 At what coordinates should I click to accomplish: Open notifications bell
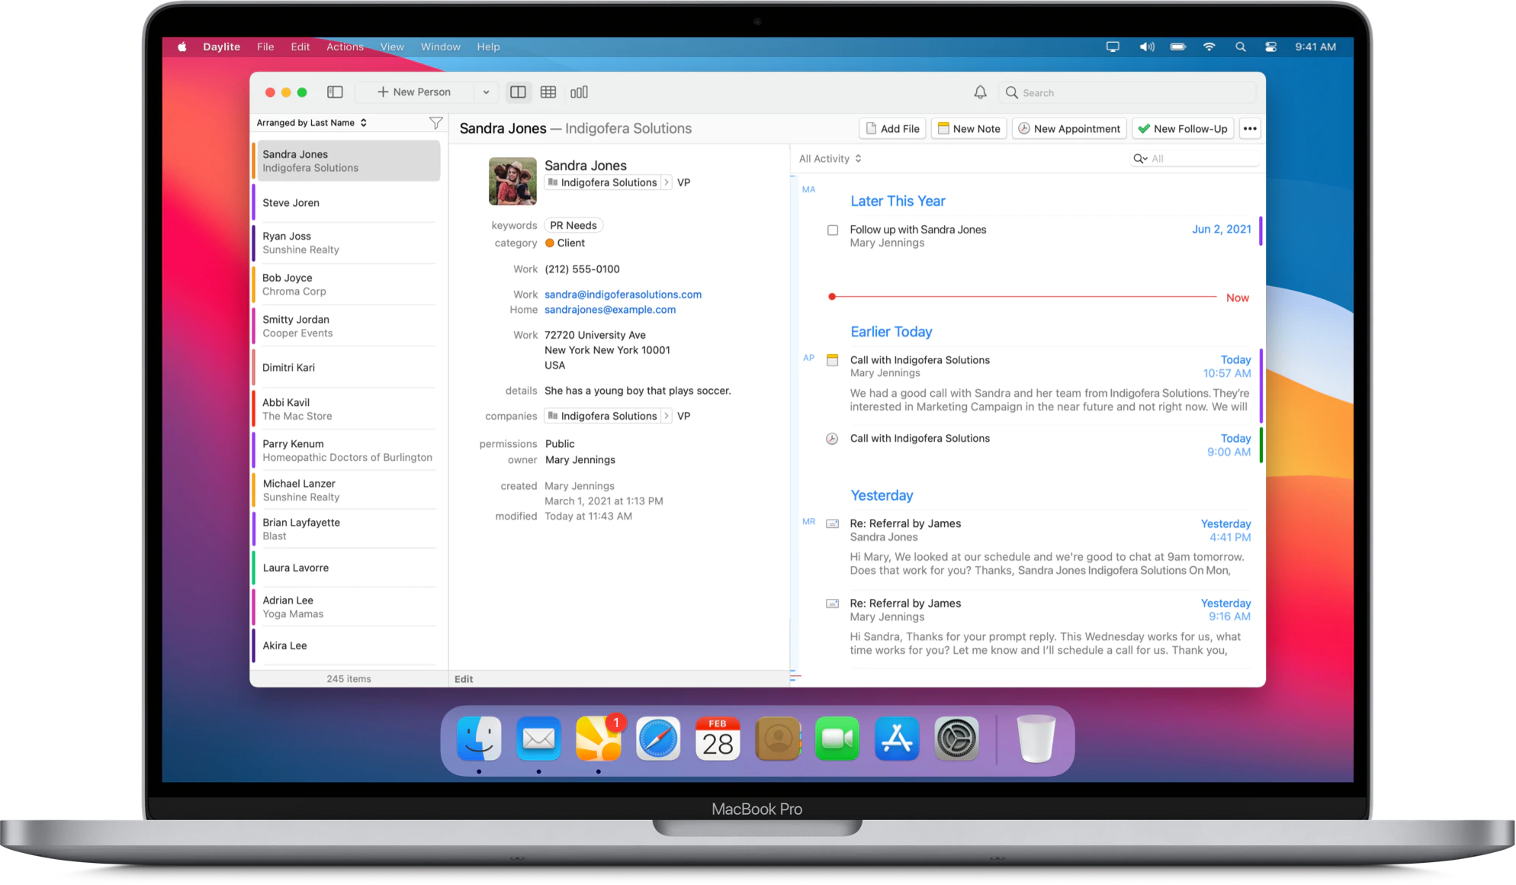pos(980,92)
